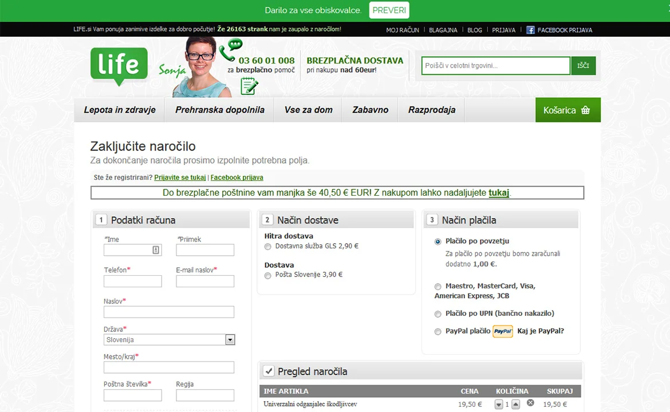Click the Telefon input field
Viewport: 670px width, 412px height.
[x=132, y=281]
